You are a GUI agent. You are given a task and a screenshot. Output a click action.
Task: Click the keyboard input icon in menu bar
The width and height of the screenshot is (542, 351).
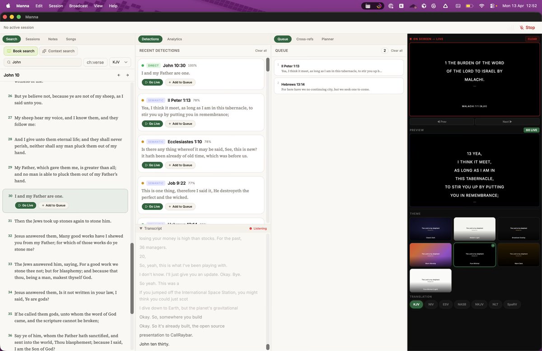click(x=458, y=6)
